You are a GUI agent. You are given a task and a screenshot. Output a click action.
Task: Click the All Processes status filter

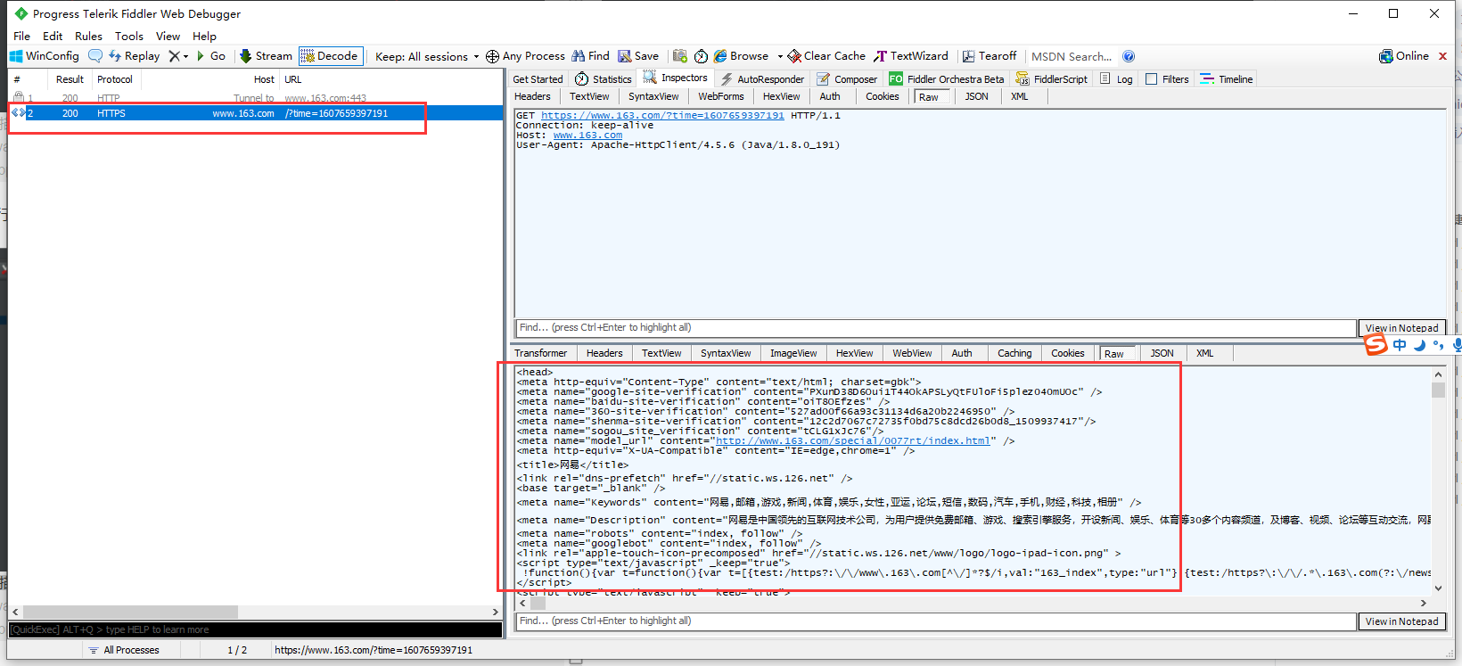(124, 650)
